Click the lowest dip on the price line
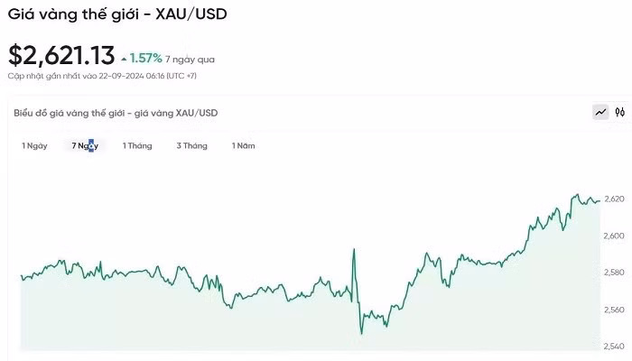The image size is (632, 361). pyautogui.click(x=361, y=334)
